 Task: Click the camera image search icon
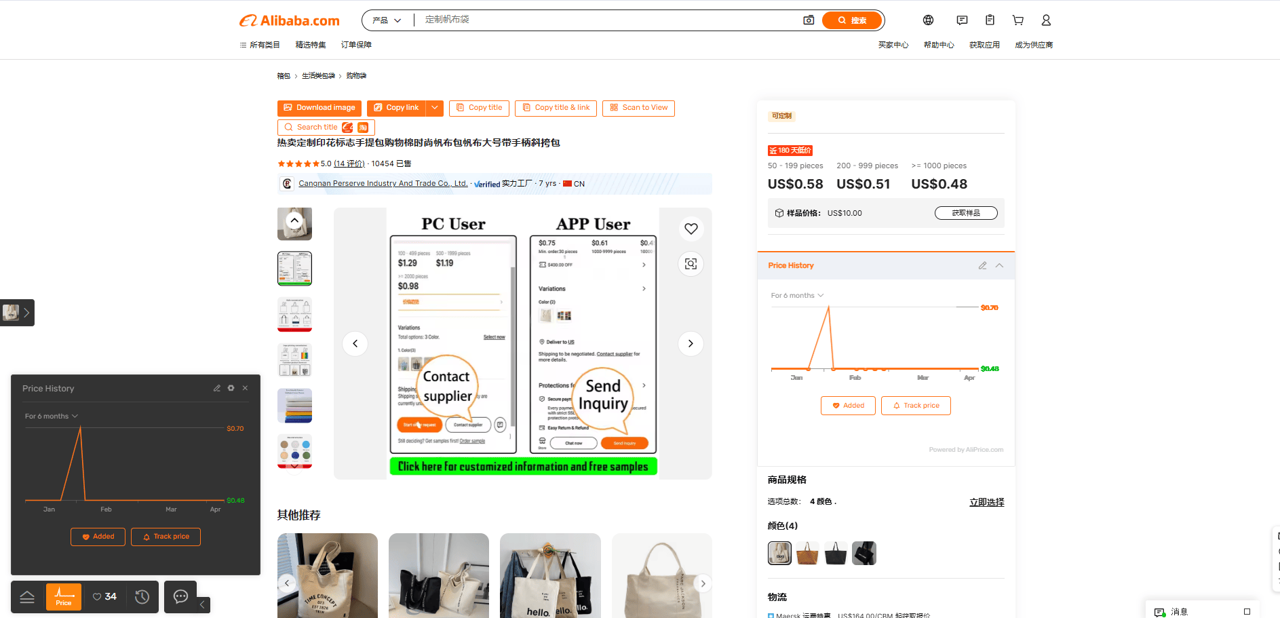pyautogui.click(x=809, y=20)
